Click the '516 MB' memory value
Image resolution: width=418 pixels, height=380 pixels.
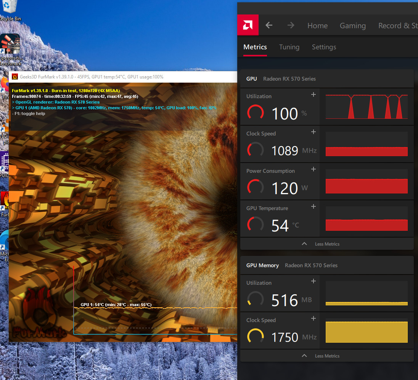pos(291,300)
